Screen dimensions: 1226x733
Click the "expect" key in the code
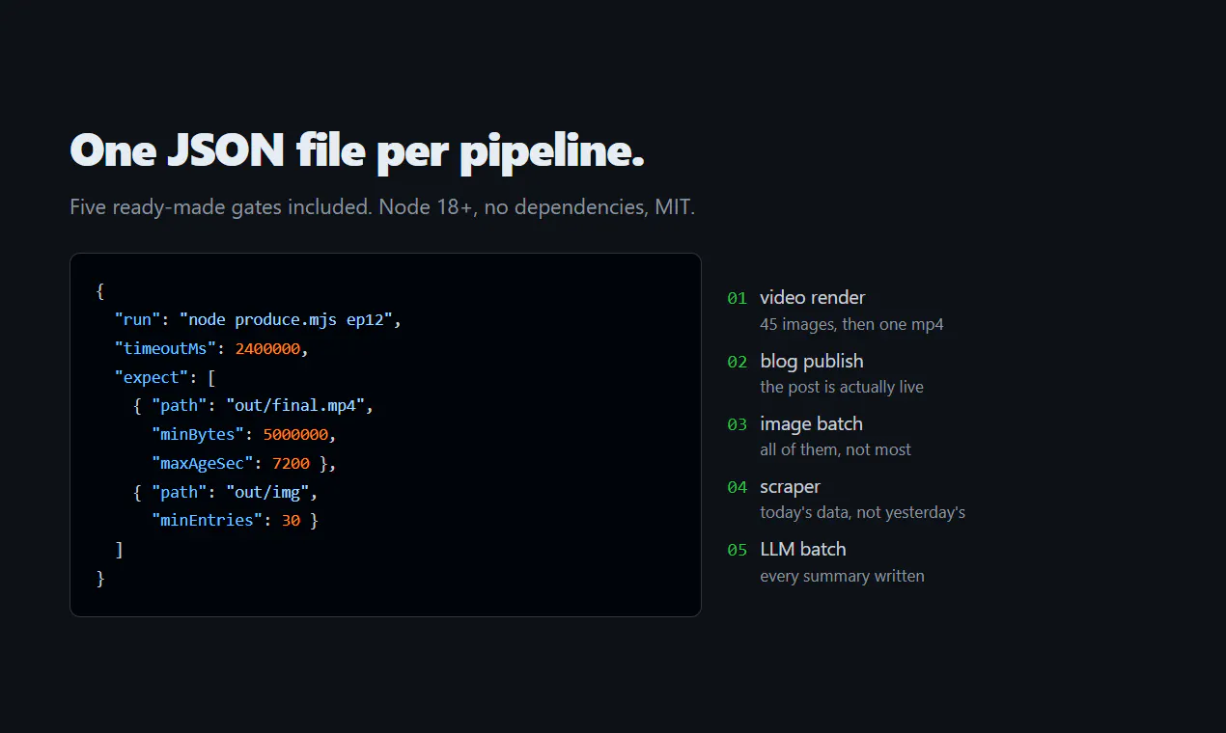point(151,377)
